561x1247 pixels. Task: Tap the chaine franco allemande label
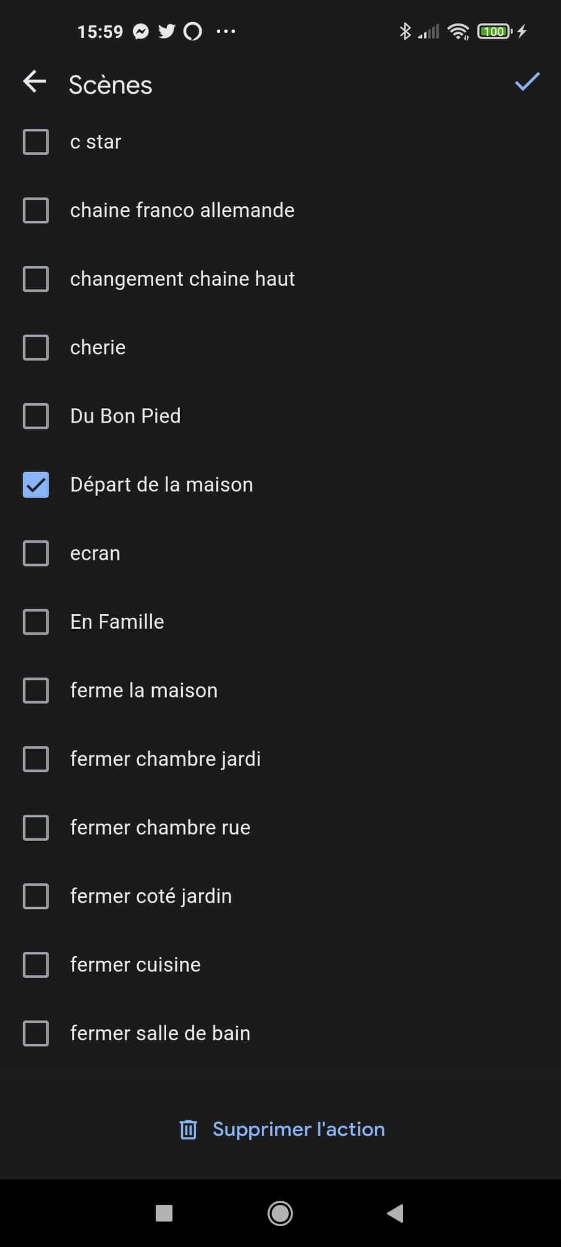coord(182,210)
